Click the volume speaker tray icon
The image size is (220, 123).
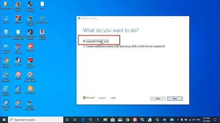194,120
